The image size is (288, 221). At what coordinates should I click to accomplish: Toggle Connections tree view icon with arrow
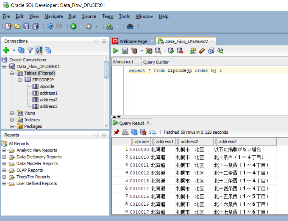[39, 50]
